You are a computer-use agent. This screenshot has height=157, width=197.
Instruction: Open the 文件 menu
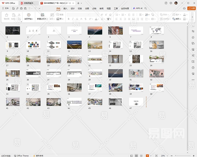[5, 8]
